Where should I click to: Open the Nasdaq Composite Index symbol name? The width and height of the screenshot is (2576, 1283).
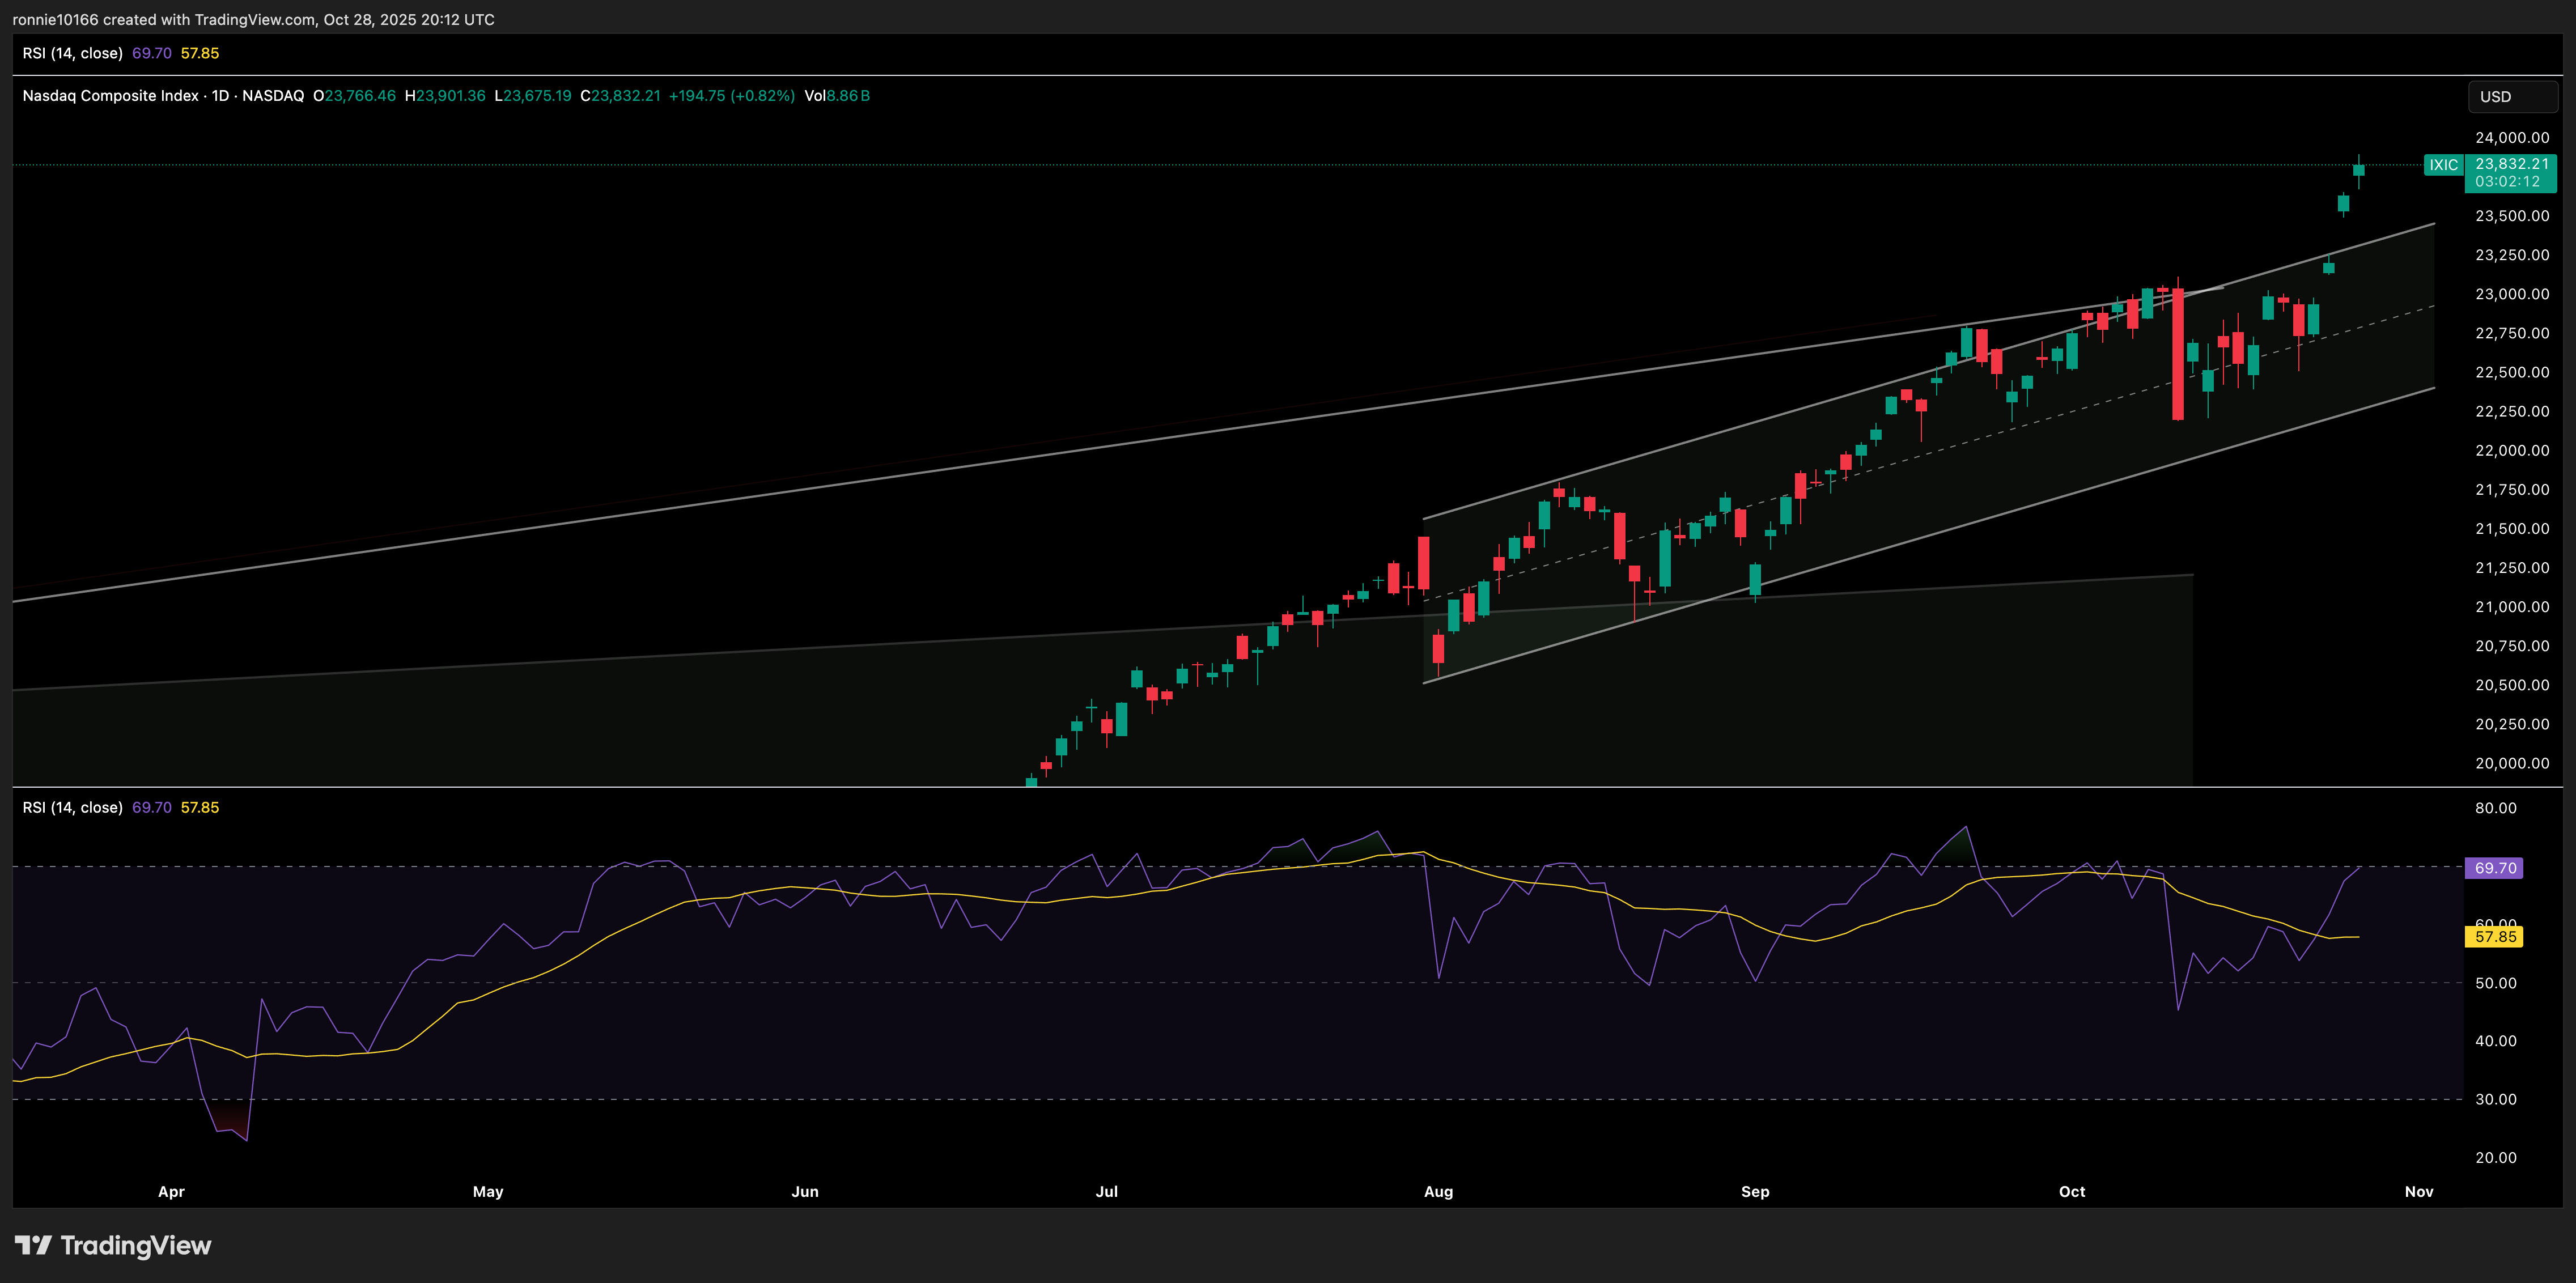click(110, 96)
